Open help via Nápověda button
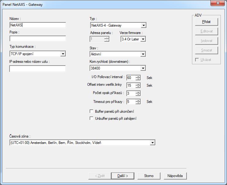This screenshot has height=185, width=227. [x=175, y=176]
